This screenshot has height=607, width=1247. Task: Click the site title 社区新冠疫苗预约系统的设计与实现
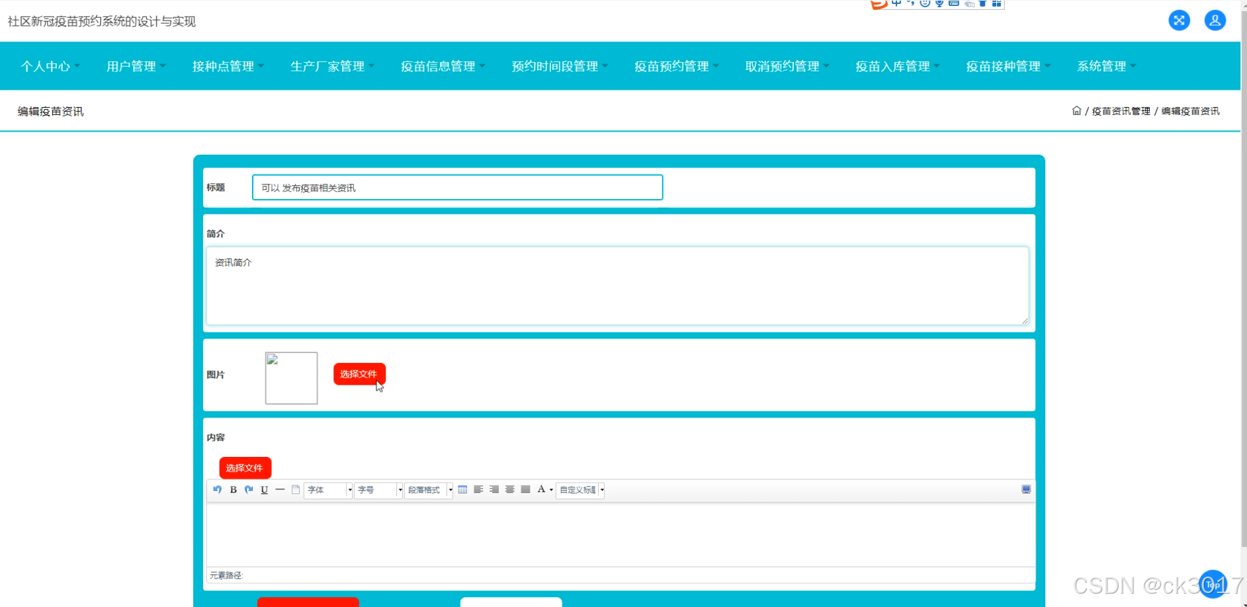tap(102, 21)
